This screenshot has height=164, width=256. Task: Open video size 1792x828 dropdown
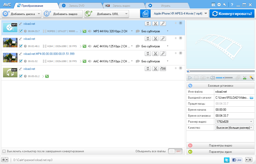click(x=234, y=122)
